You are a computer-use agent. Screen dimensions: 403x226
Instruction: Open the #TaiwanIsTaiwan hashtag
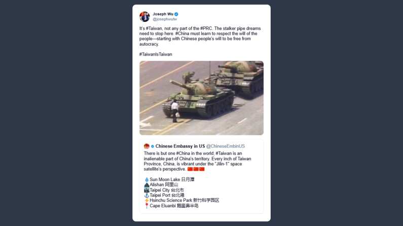(156, 54)
